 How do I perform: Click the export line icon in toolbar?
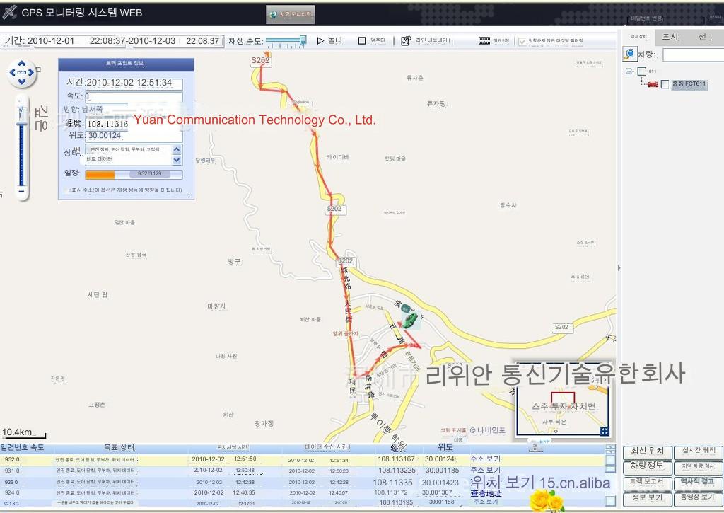click(406, 41)
